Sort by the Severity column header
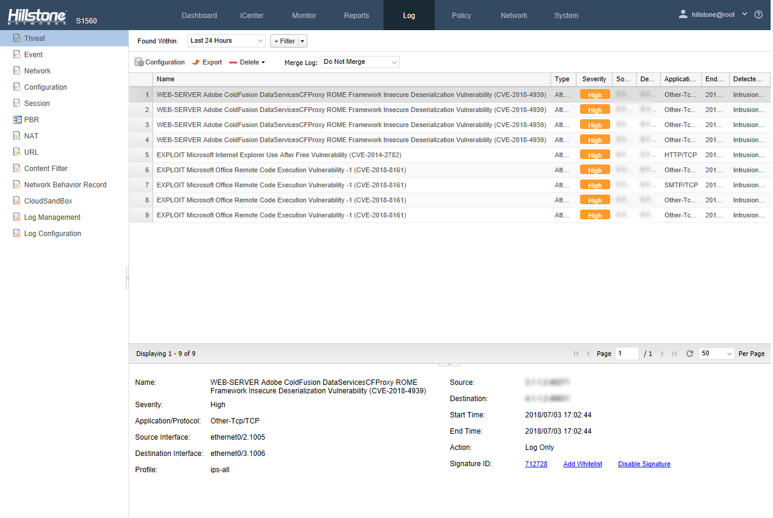This screenshot has height=518, width=773. [x=594, y=79]
